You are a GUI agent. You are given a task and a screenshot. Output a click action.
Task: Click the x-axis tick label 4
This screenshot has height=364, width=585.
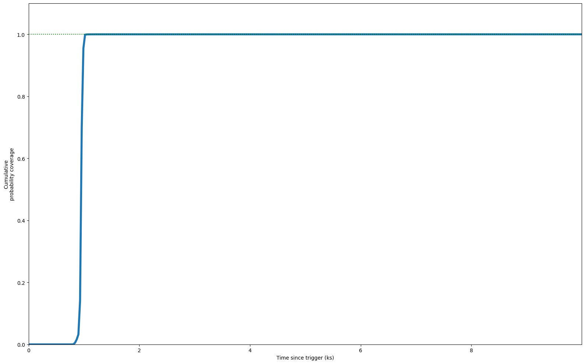[250, 350]
